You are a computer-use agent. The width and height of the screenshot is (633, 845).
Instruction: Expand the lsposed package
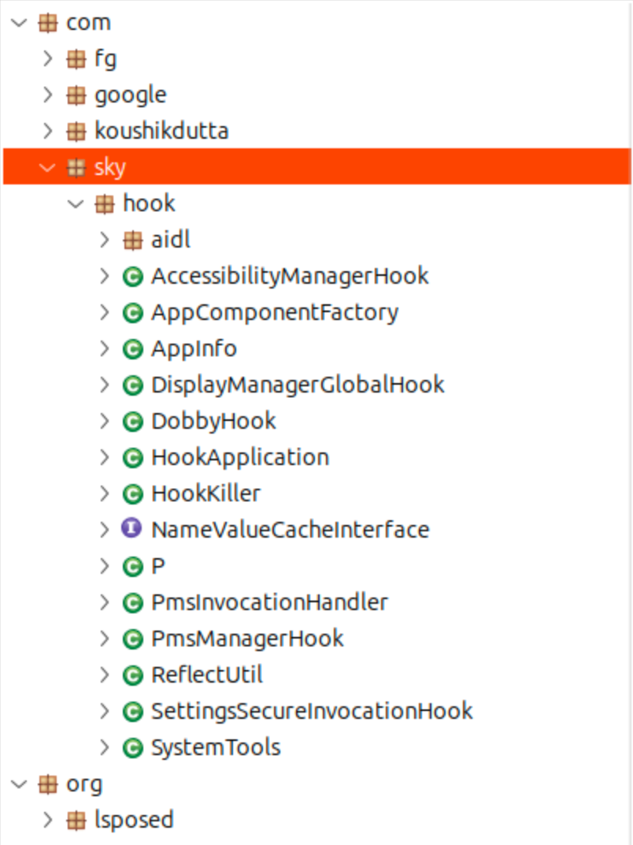coord(46,820)
